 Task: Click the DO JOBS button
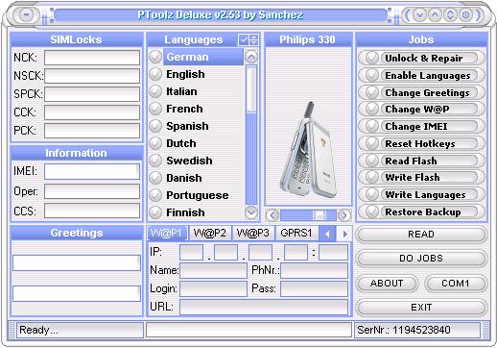pos(421,259)
